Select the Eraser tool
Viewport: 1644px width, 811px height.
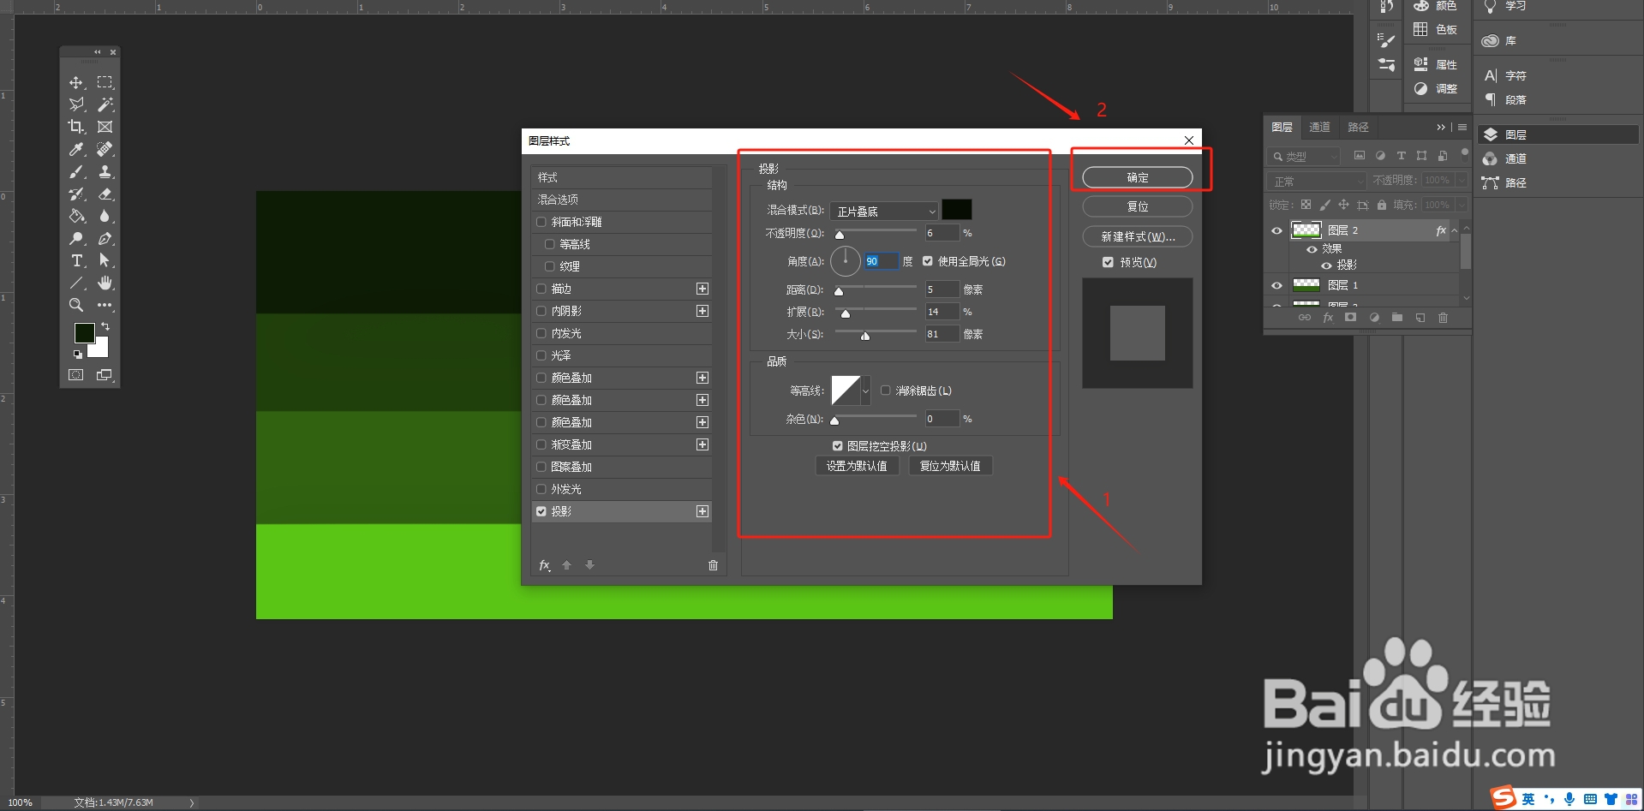tap(105, 194)
